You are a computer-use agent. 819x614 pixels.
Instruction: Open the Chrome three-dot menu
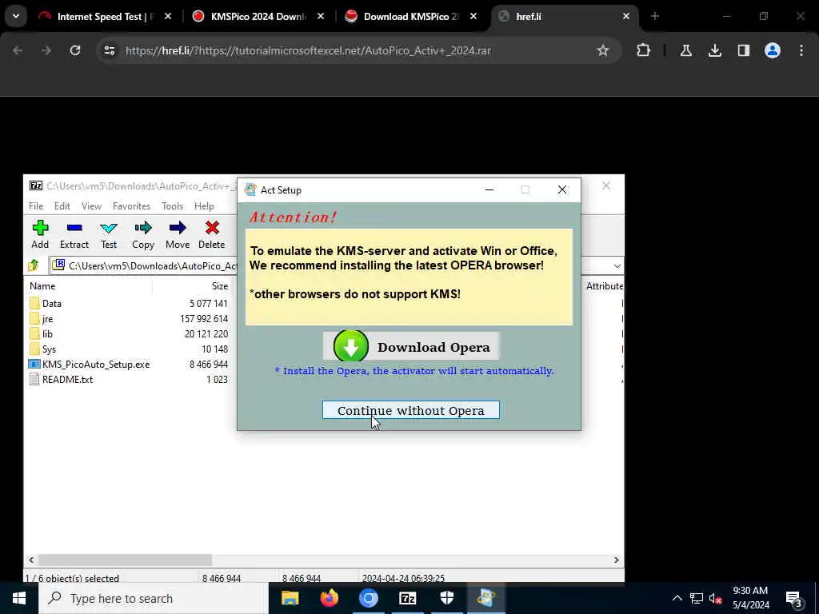pos(801,50)
